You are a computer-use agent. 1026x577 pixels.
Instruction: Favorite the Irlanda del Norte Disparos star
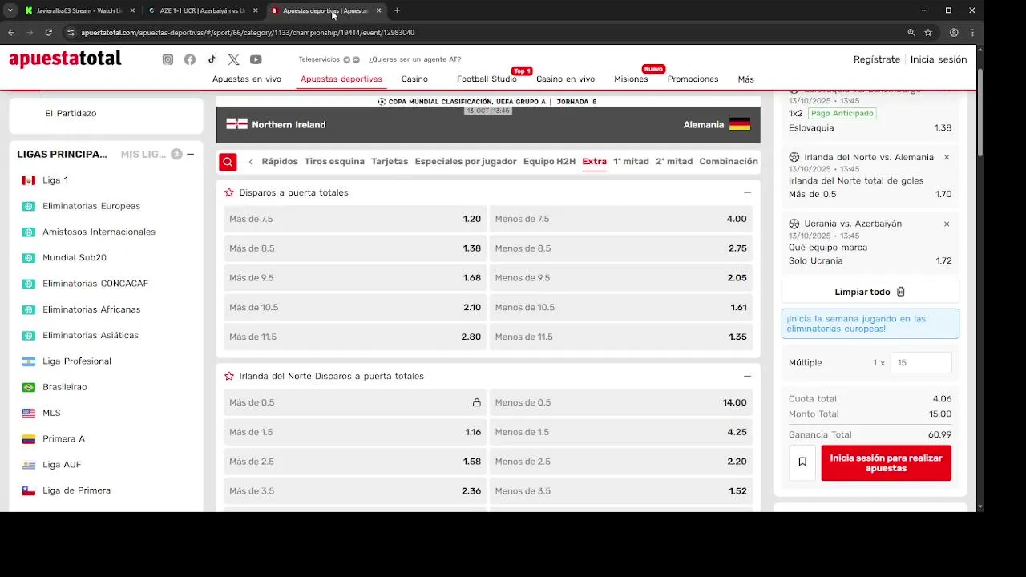tap(229, 376)
